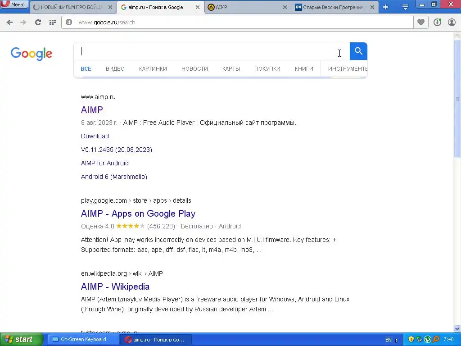
Task: Click the EN language indicator
Action: point(389,340)
